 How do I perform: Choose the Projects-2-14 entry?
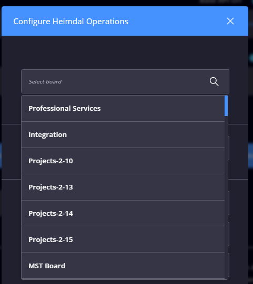pos(123,213)
